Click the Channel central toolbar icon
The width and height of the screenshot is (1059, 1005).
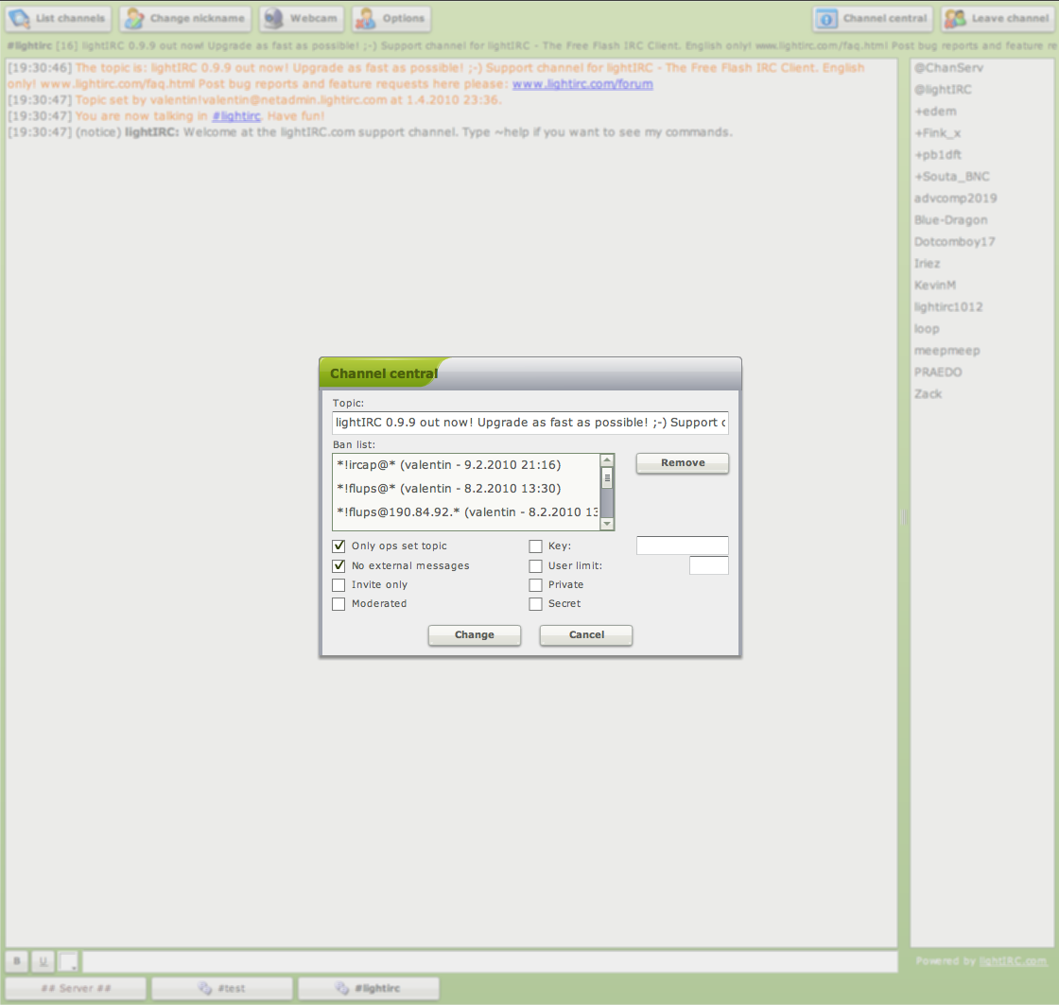pyautogui.click(x=873, y=19)
